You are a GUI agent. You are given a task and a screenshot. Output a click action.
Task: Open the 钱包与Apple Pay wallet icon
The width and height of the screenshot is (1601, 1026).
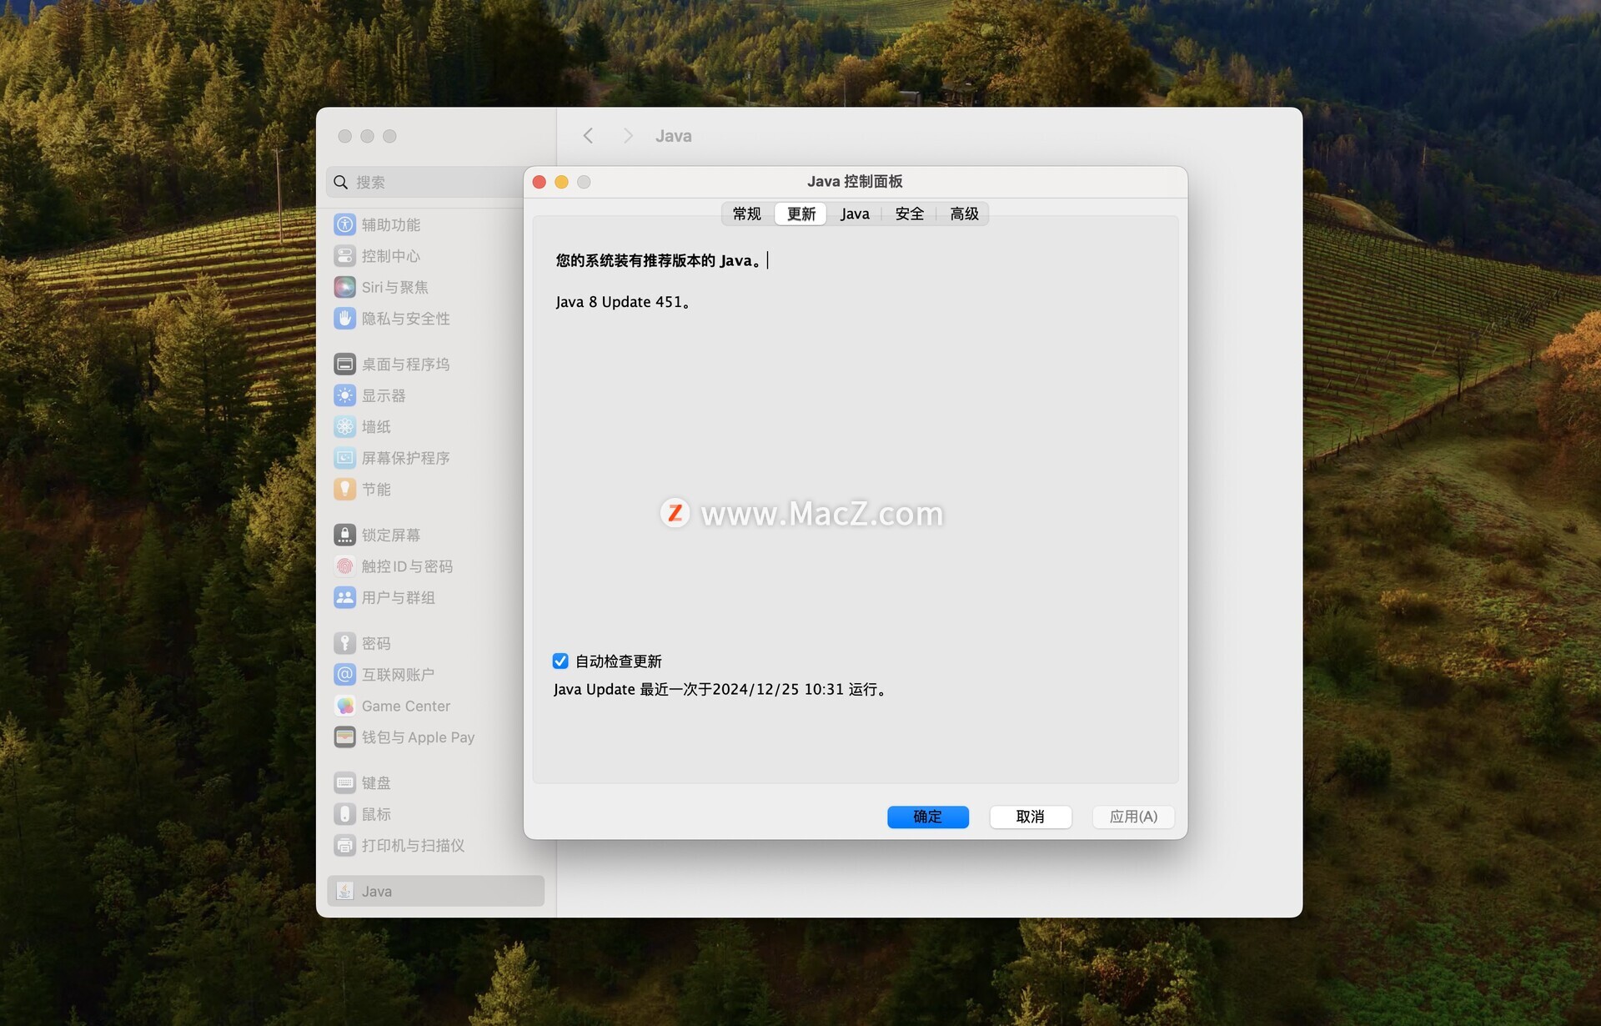[344, 737]
